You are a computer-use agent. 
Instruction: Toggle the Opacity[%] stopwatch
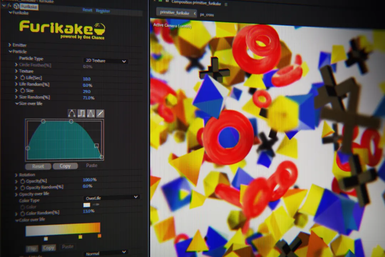22,181
